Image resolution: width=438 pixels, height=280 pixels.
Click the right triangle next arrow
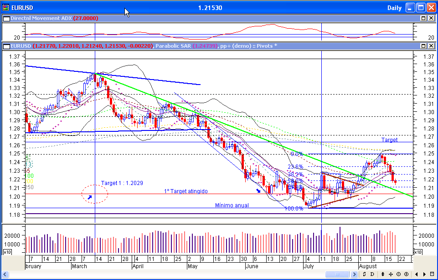click(424, 274)
